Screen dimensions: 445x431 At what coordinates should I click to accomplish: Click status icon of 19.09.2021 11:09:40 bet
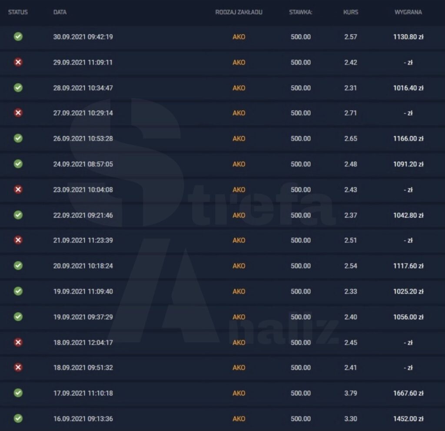[18, 291]
